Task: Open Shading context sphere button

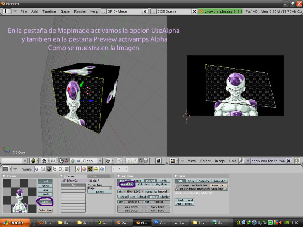Action: point(49,169)
